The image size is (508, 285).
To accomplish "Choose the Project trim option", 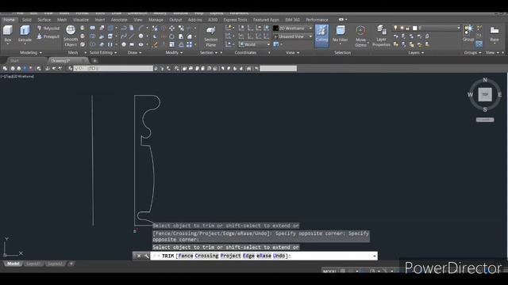I will pos(231,256).
